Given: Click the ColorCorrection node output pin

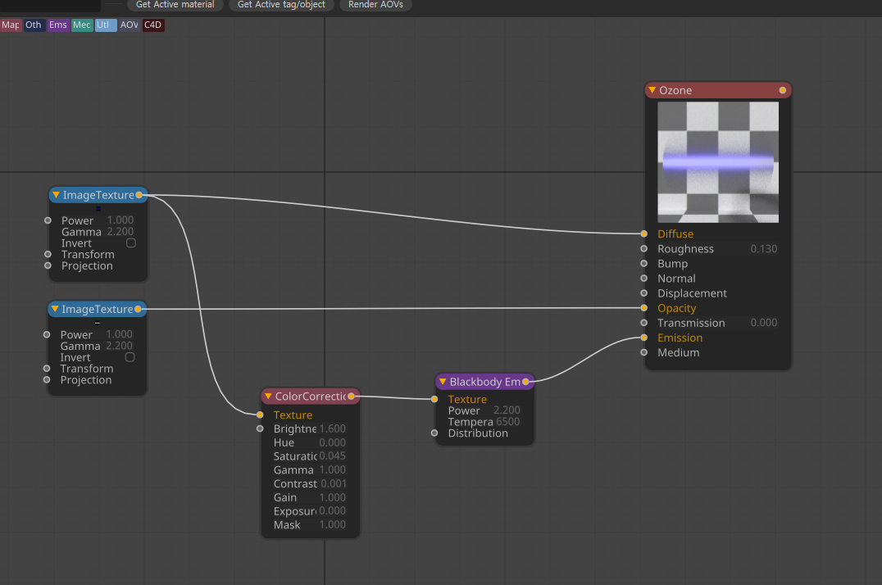Looking at the screenshot, I should (351, 397).
